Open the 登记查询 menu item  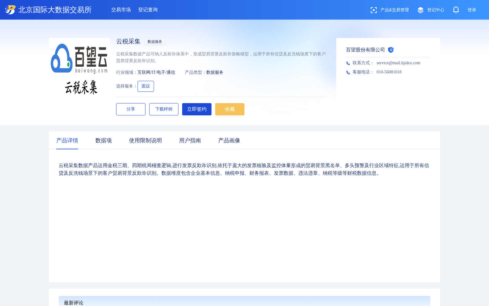pos(148,10)
